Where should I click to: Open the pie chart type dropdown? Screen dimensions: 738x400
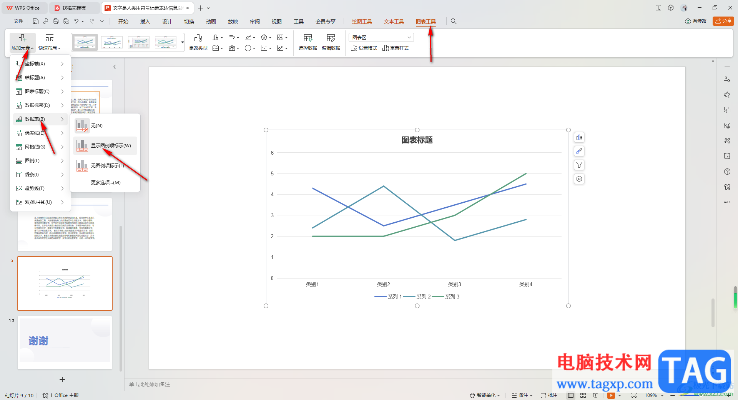(x=250, y=48)
